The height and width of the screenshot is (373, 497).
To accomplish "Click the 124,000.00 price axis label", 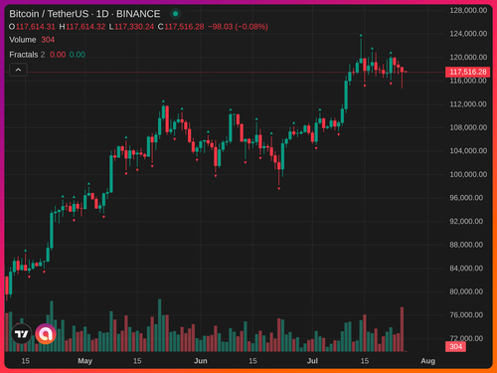I will point(468,34).
